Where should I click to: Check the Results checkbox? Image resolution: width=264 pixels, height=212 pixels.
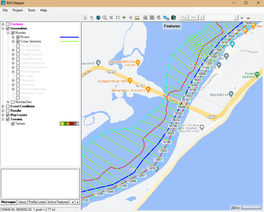click(8, 111)
